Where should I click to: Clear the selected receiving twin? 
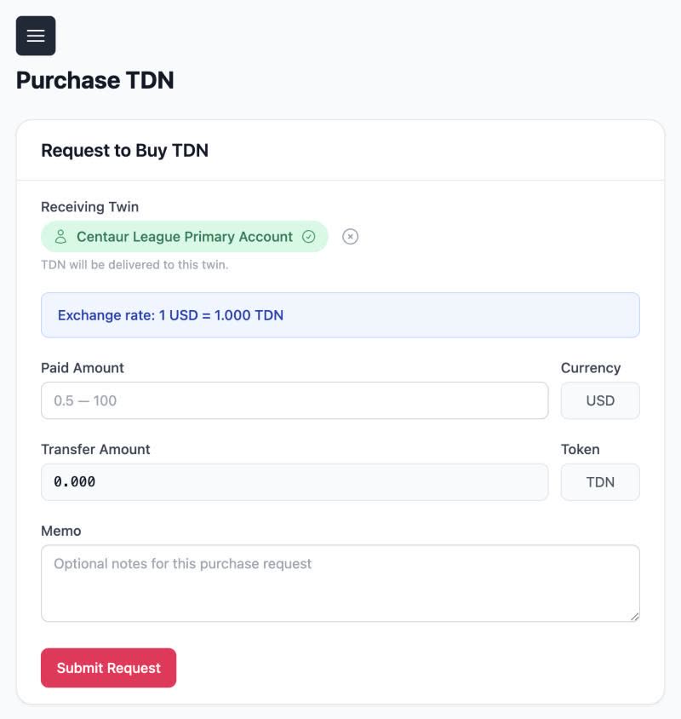point(350,237)
